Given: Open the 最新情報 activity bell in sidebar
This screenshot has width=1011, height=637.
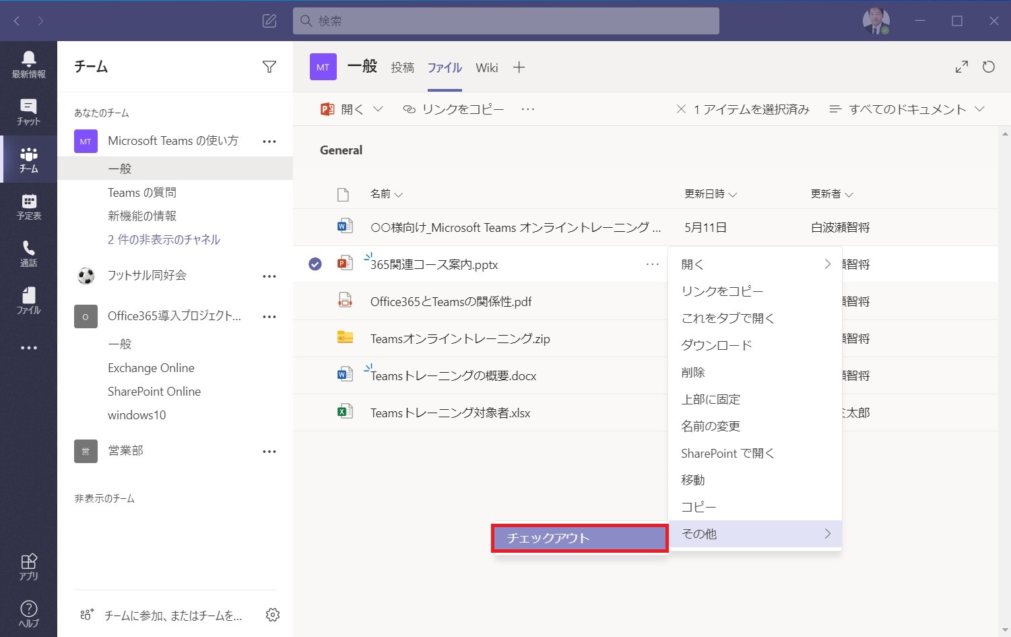Looking at the screenshot, I should [28, 65].
